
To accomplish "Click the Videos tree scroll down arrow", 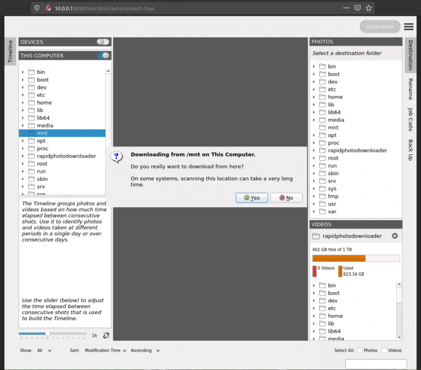I will (399, 337).
